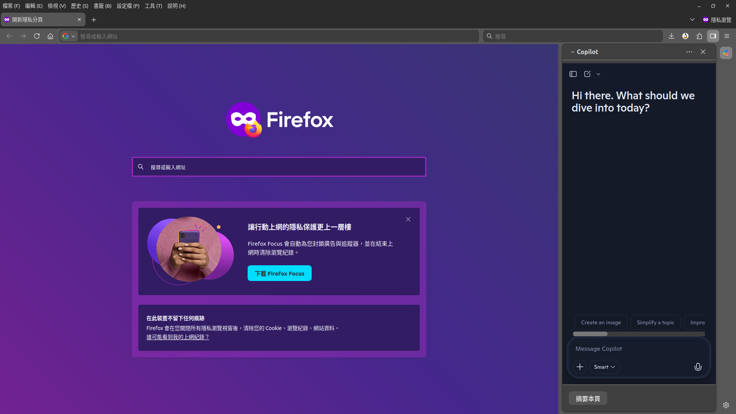Open the 歷史 (S) menu
Viewport: 736px width, 414px height.
[x=80, y=6]
